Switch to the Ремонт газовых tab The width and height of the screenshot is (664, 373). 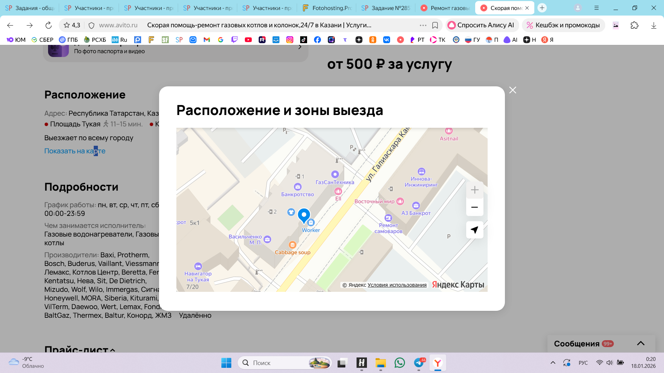(x=445, y=8)
